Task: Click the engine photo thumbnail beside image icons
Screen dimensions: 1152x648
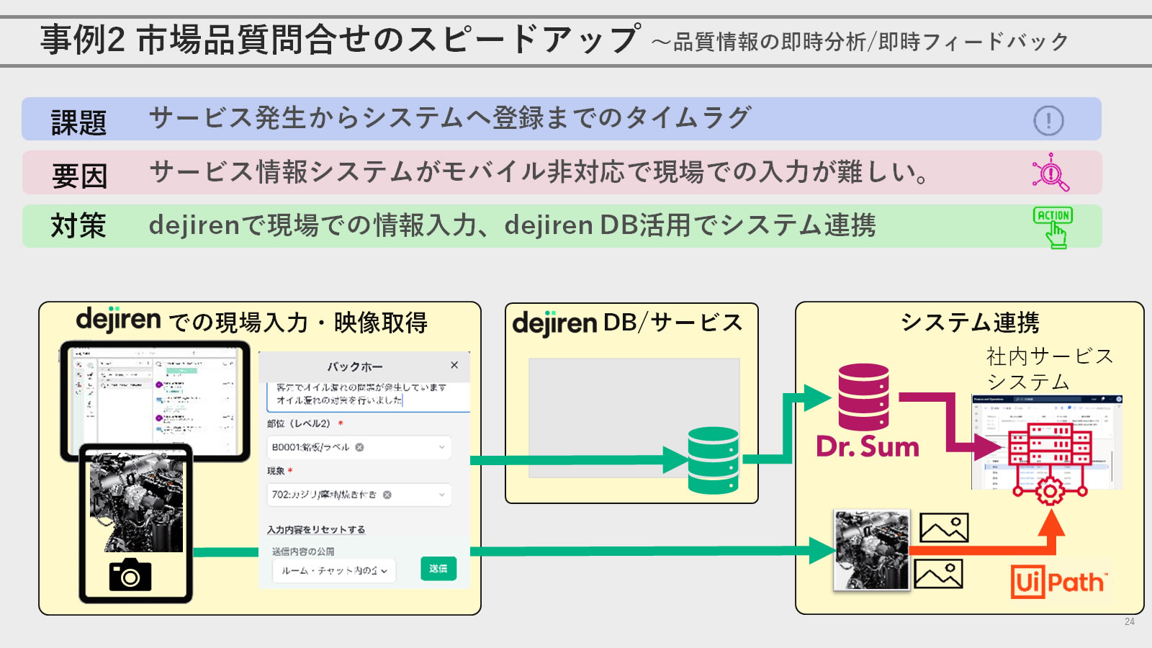Action: click(871, 550)
